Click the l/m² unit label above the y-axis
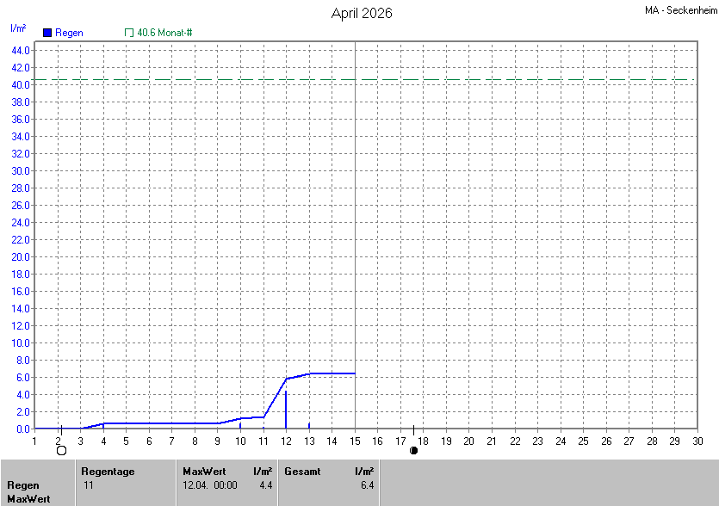719x506 pixels. coord(18,28)
